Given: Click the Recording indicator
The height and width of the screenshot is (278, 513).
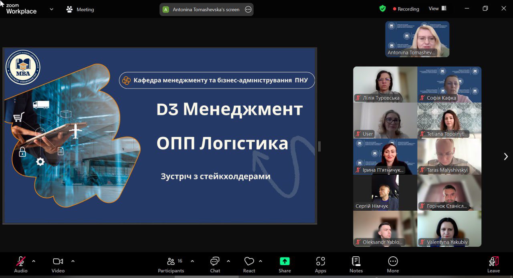Looking at the screenshot, I should coord(406,9).
